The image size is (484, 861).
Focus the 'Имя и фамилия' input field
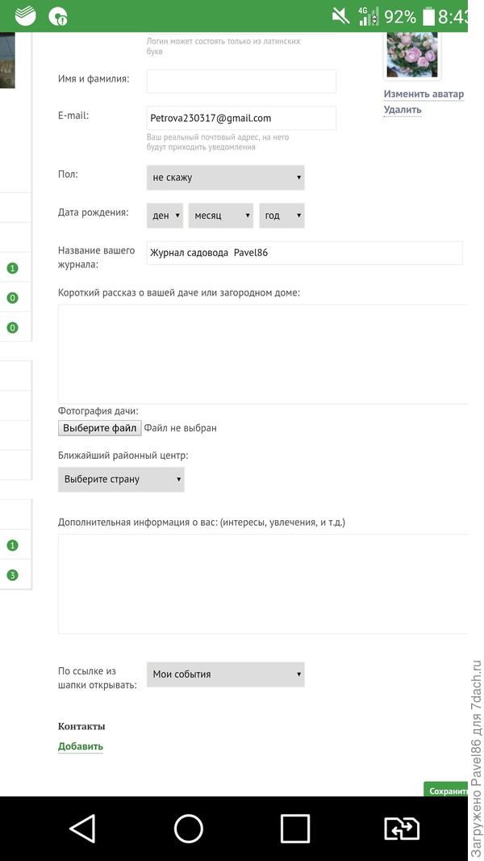pyautogui.click(x=241, y=81)
